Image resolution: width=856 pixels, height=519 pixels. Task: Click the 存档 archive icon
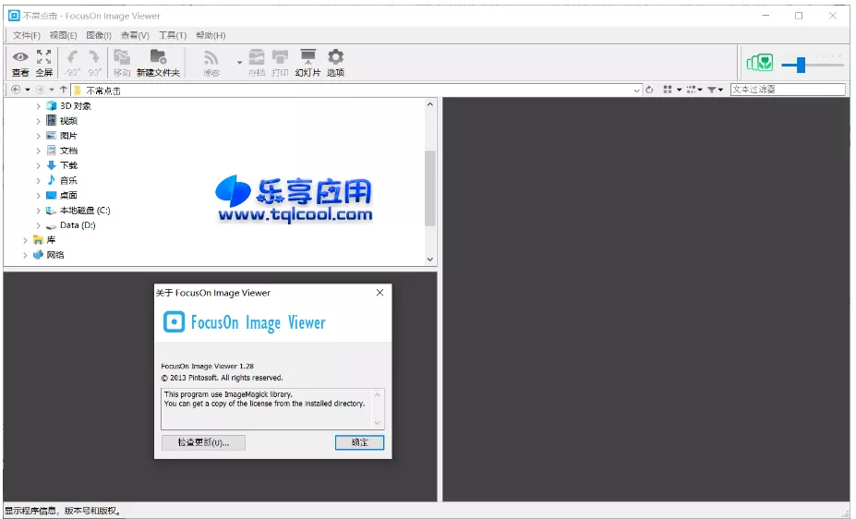(257, 56)
